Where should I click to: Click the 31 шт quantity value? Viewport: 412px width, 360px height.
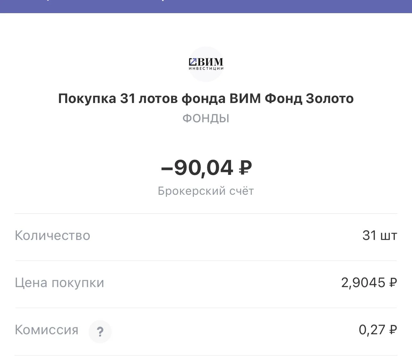coord(380,236)
